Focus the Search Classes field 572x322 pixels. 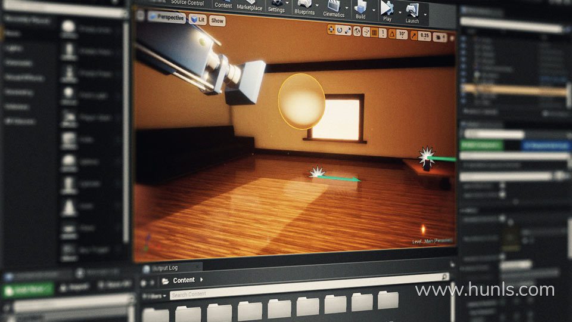point(65,10)
